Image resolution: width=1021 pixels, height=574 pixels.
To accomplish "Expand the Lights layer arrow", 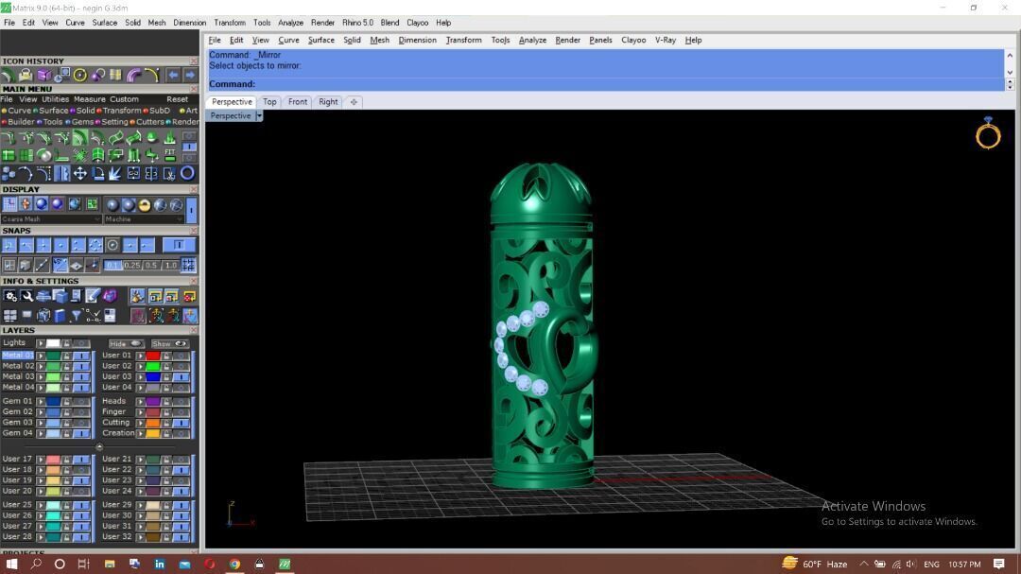I will [x=41, y=343].
